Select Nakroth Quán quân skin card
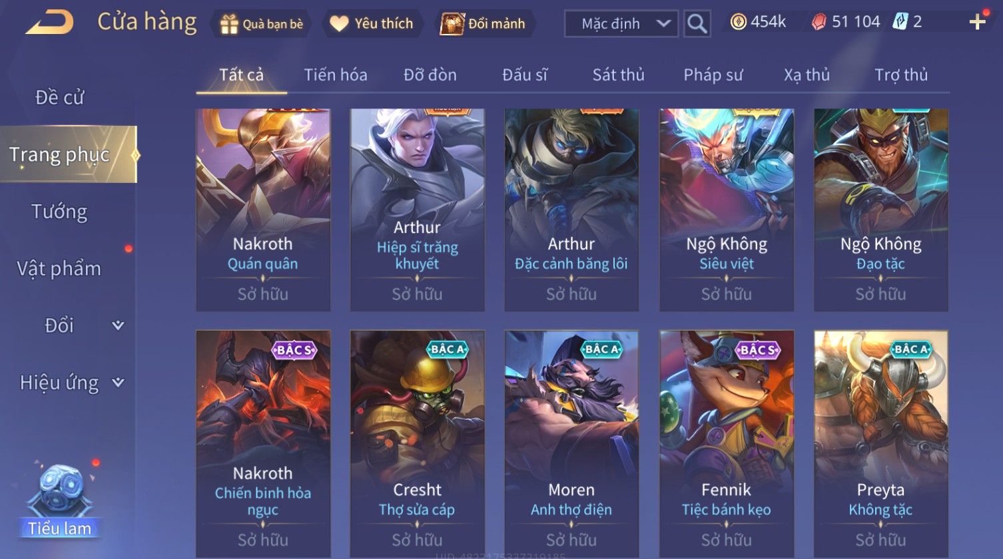 click(x=263, y=210)
